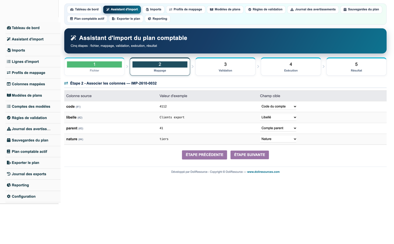Select step 5 Résultat in the wizard

(356, 67)
